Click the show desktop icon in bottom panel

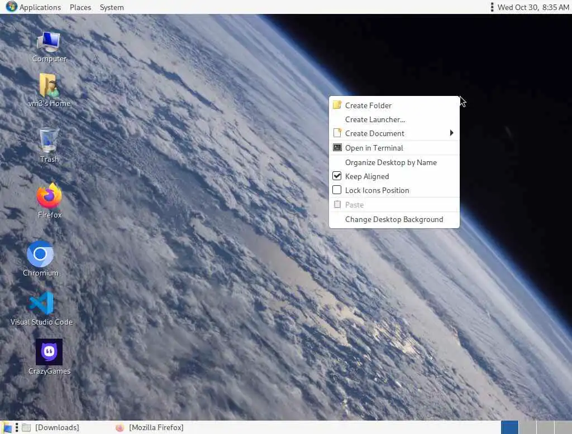click(7, 427)
